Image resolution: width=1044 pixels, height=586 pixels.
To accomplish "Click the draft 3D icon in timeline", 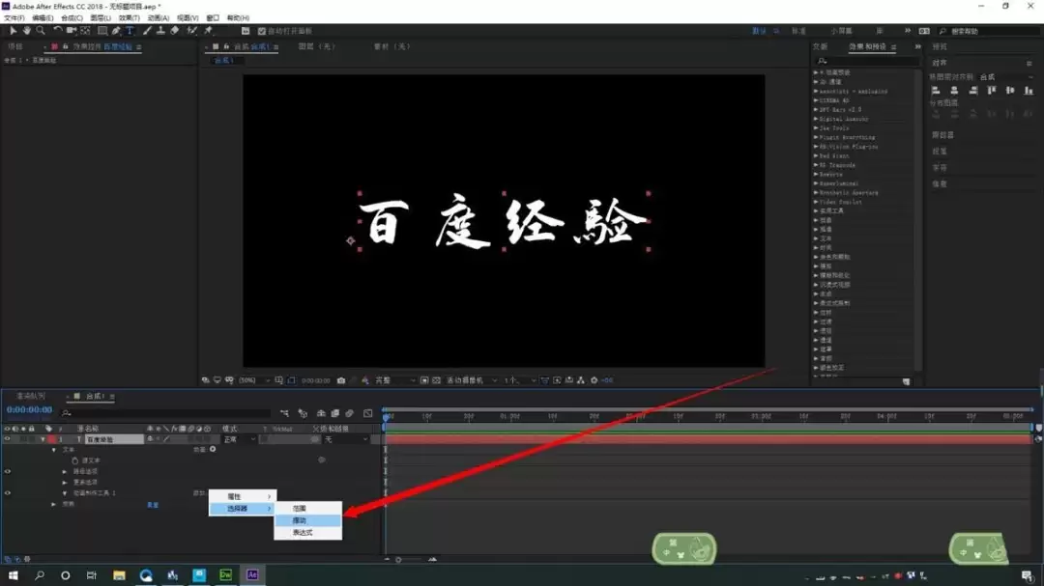I will coord(303,414).
